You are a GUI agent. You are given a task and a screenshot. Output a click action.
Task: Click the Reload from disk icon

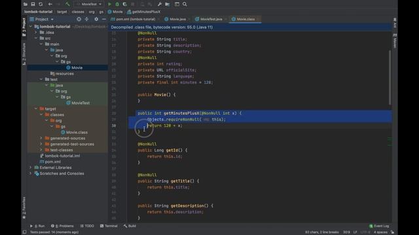pos(41,5)
